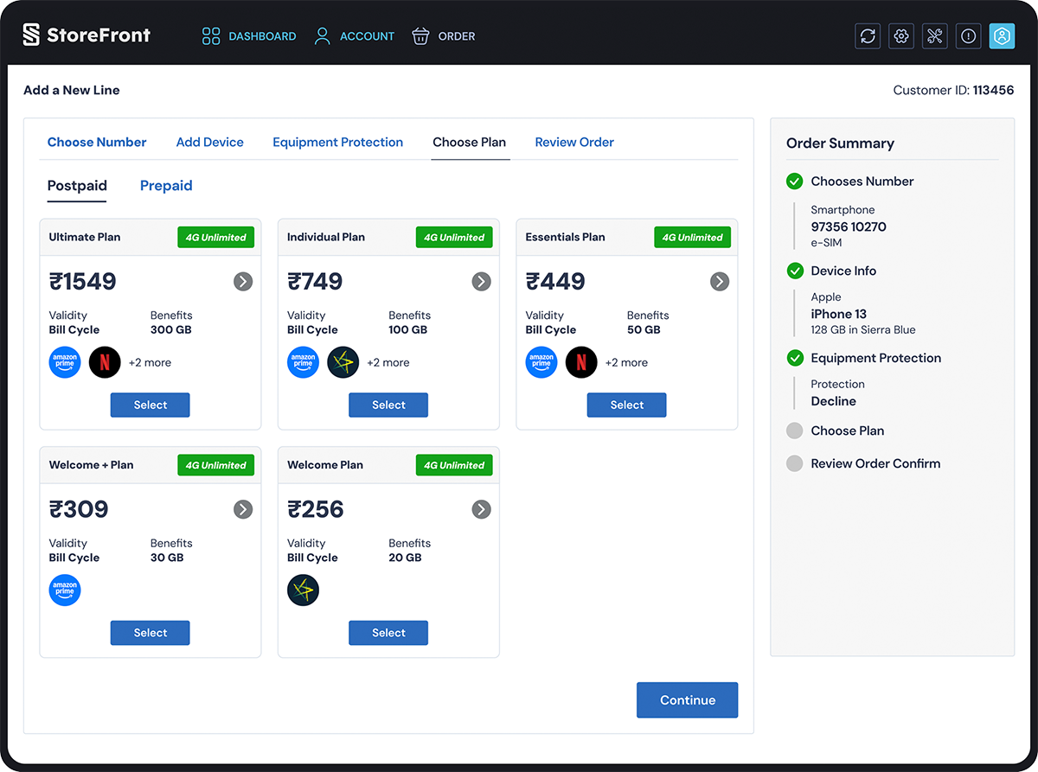Expand Ultimate Plan details arrow
The width and height of the screenshot is (1038, 772).
pyautogui.click(x=243, y=282)
